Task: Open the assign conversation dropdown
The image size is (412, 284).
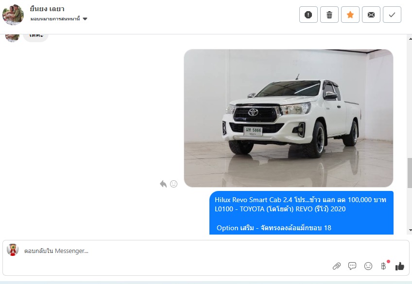Action: (x=59, y=19)
